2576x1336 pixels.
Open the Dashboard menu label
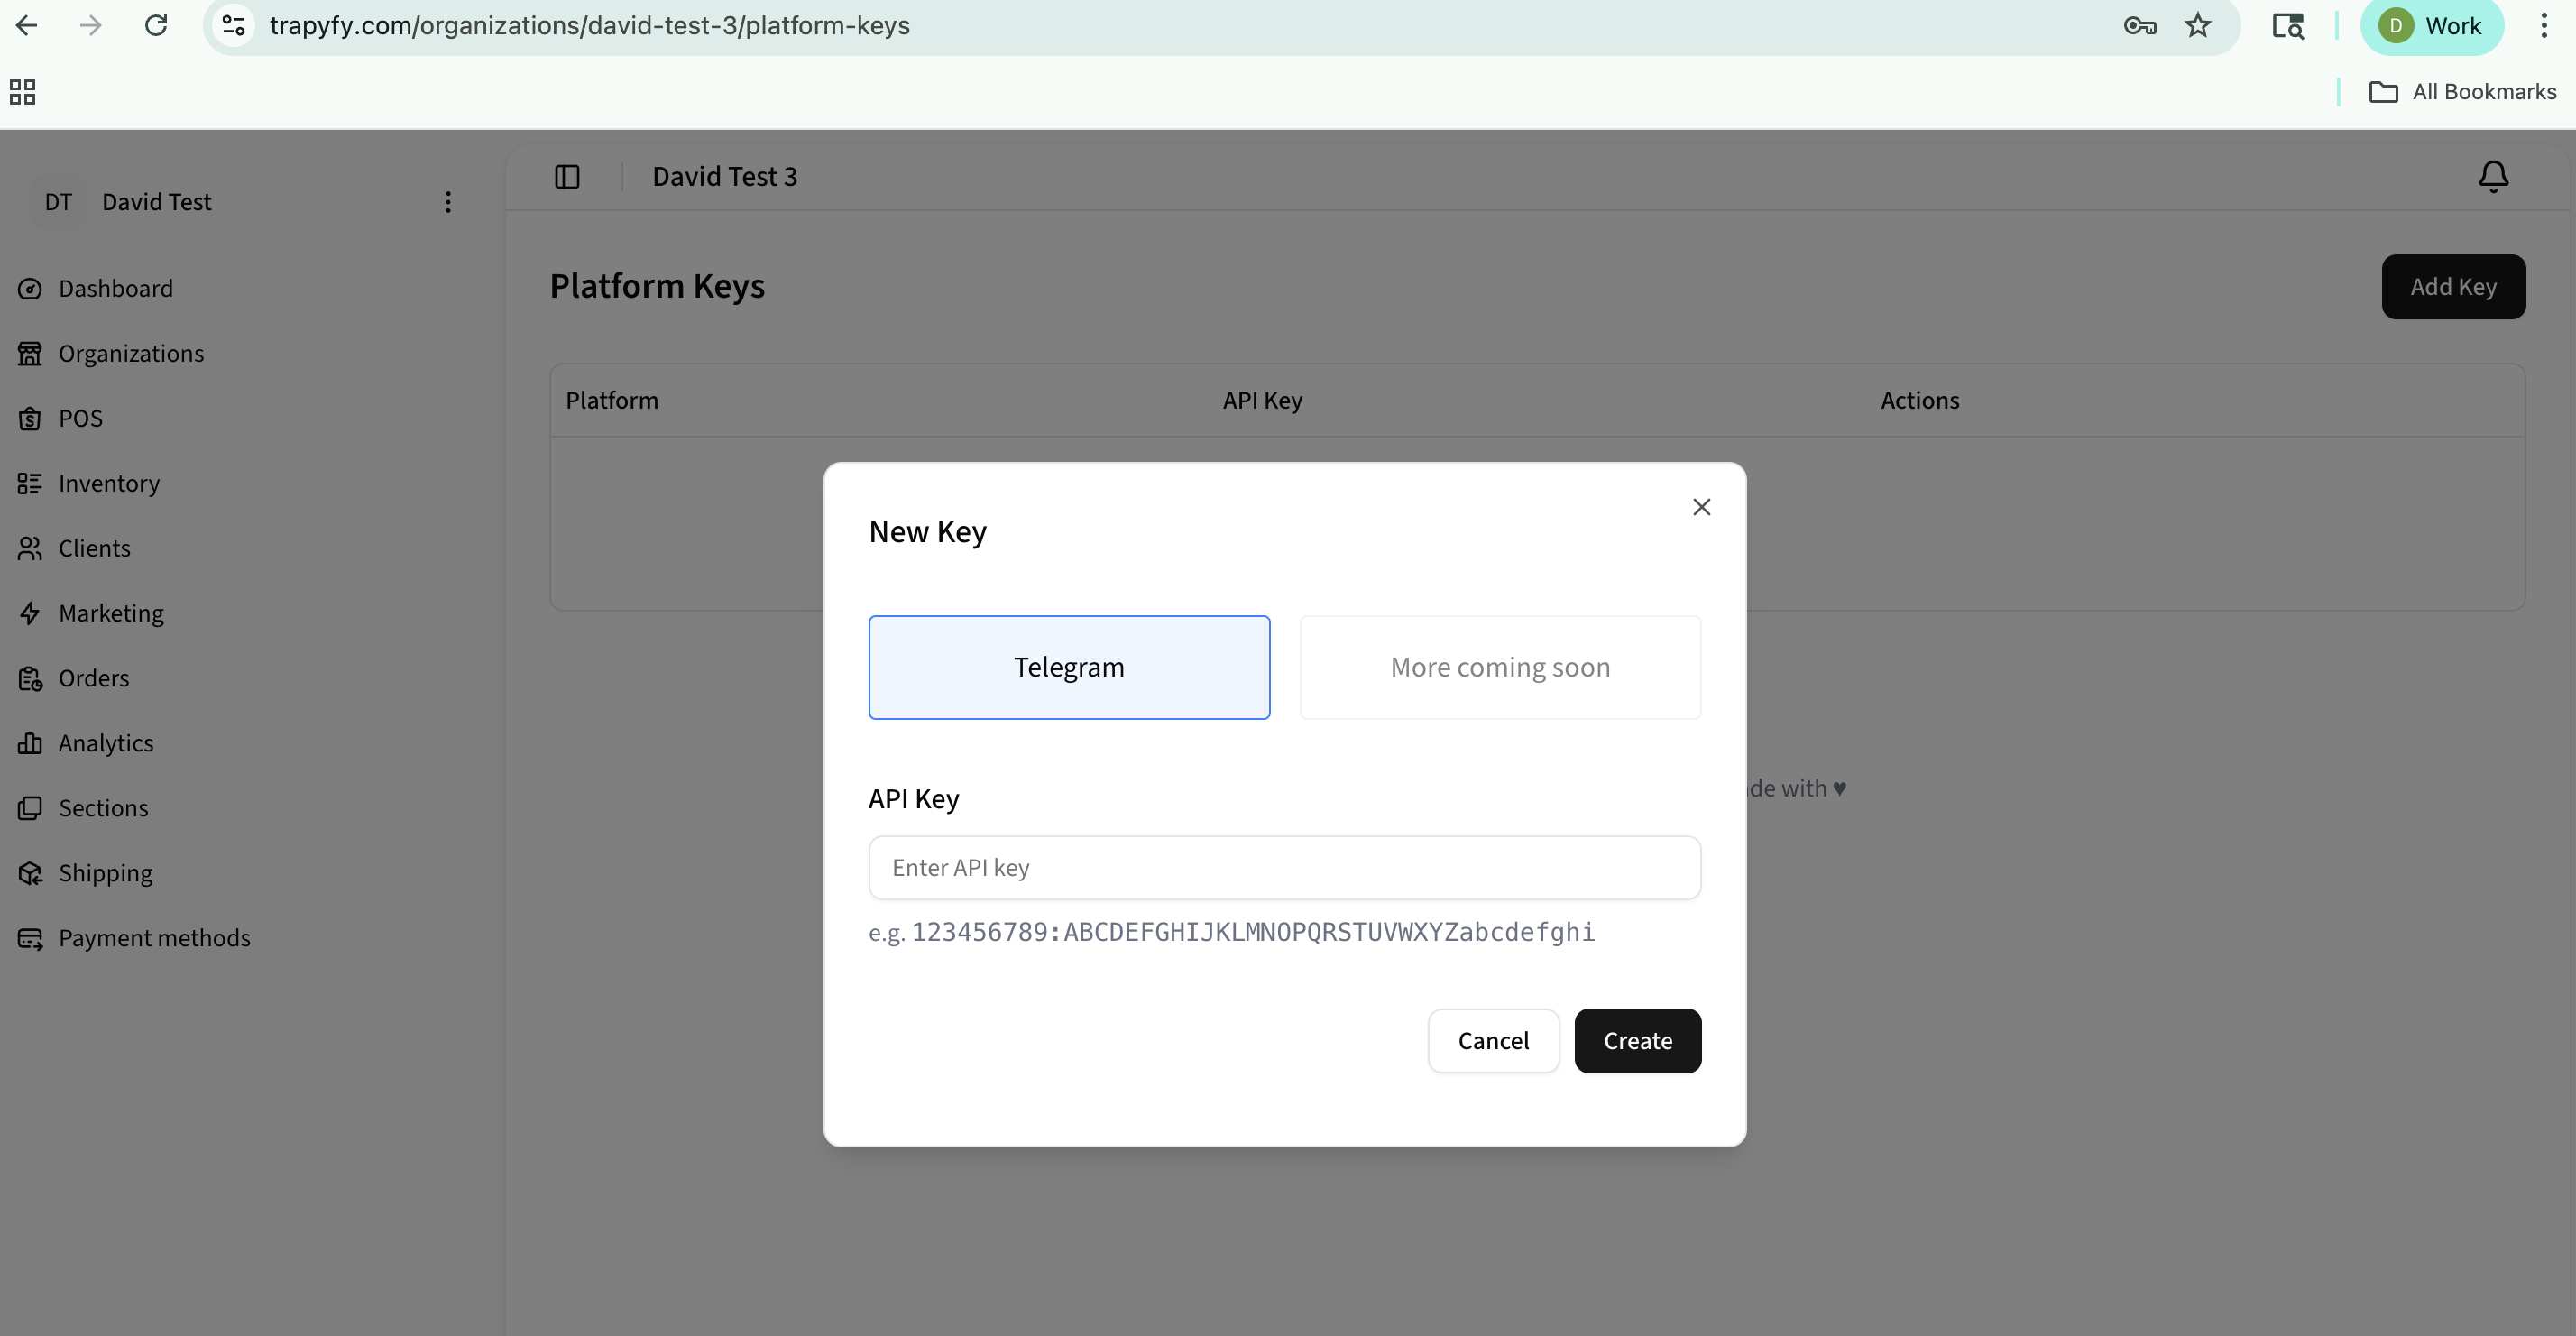point(116,289)
